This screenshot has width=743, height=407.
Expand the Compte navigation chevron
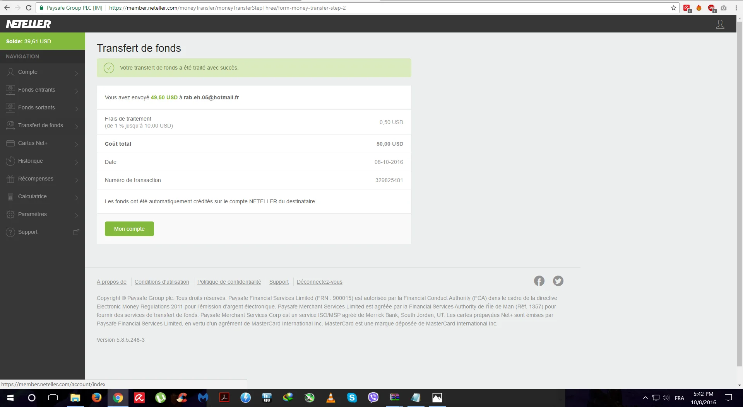point(77,73)
